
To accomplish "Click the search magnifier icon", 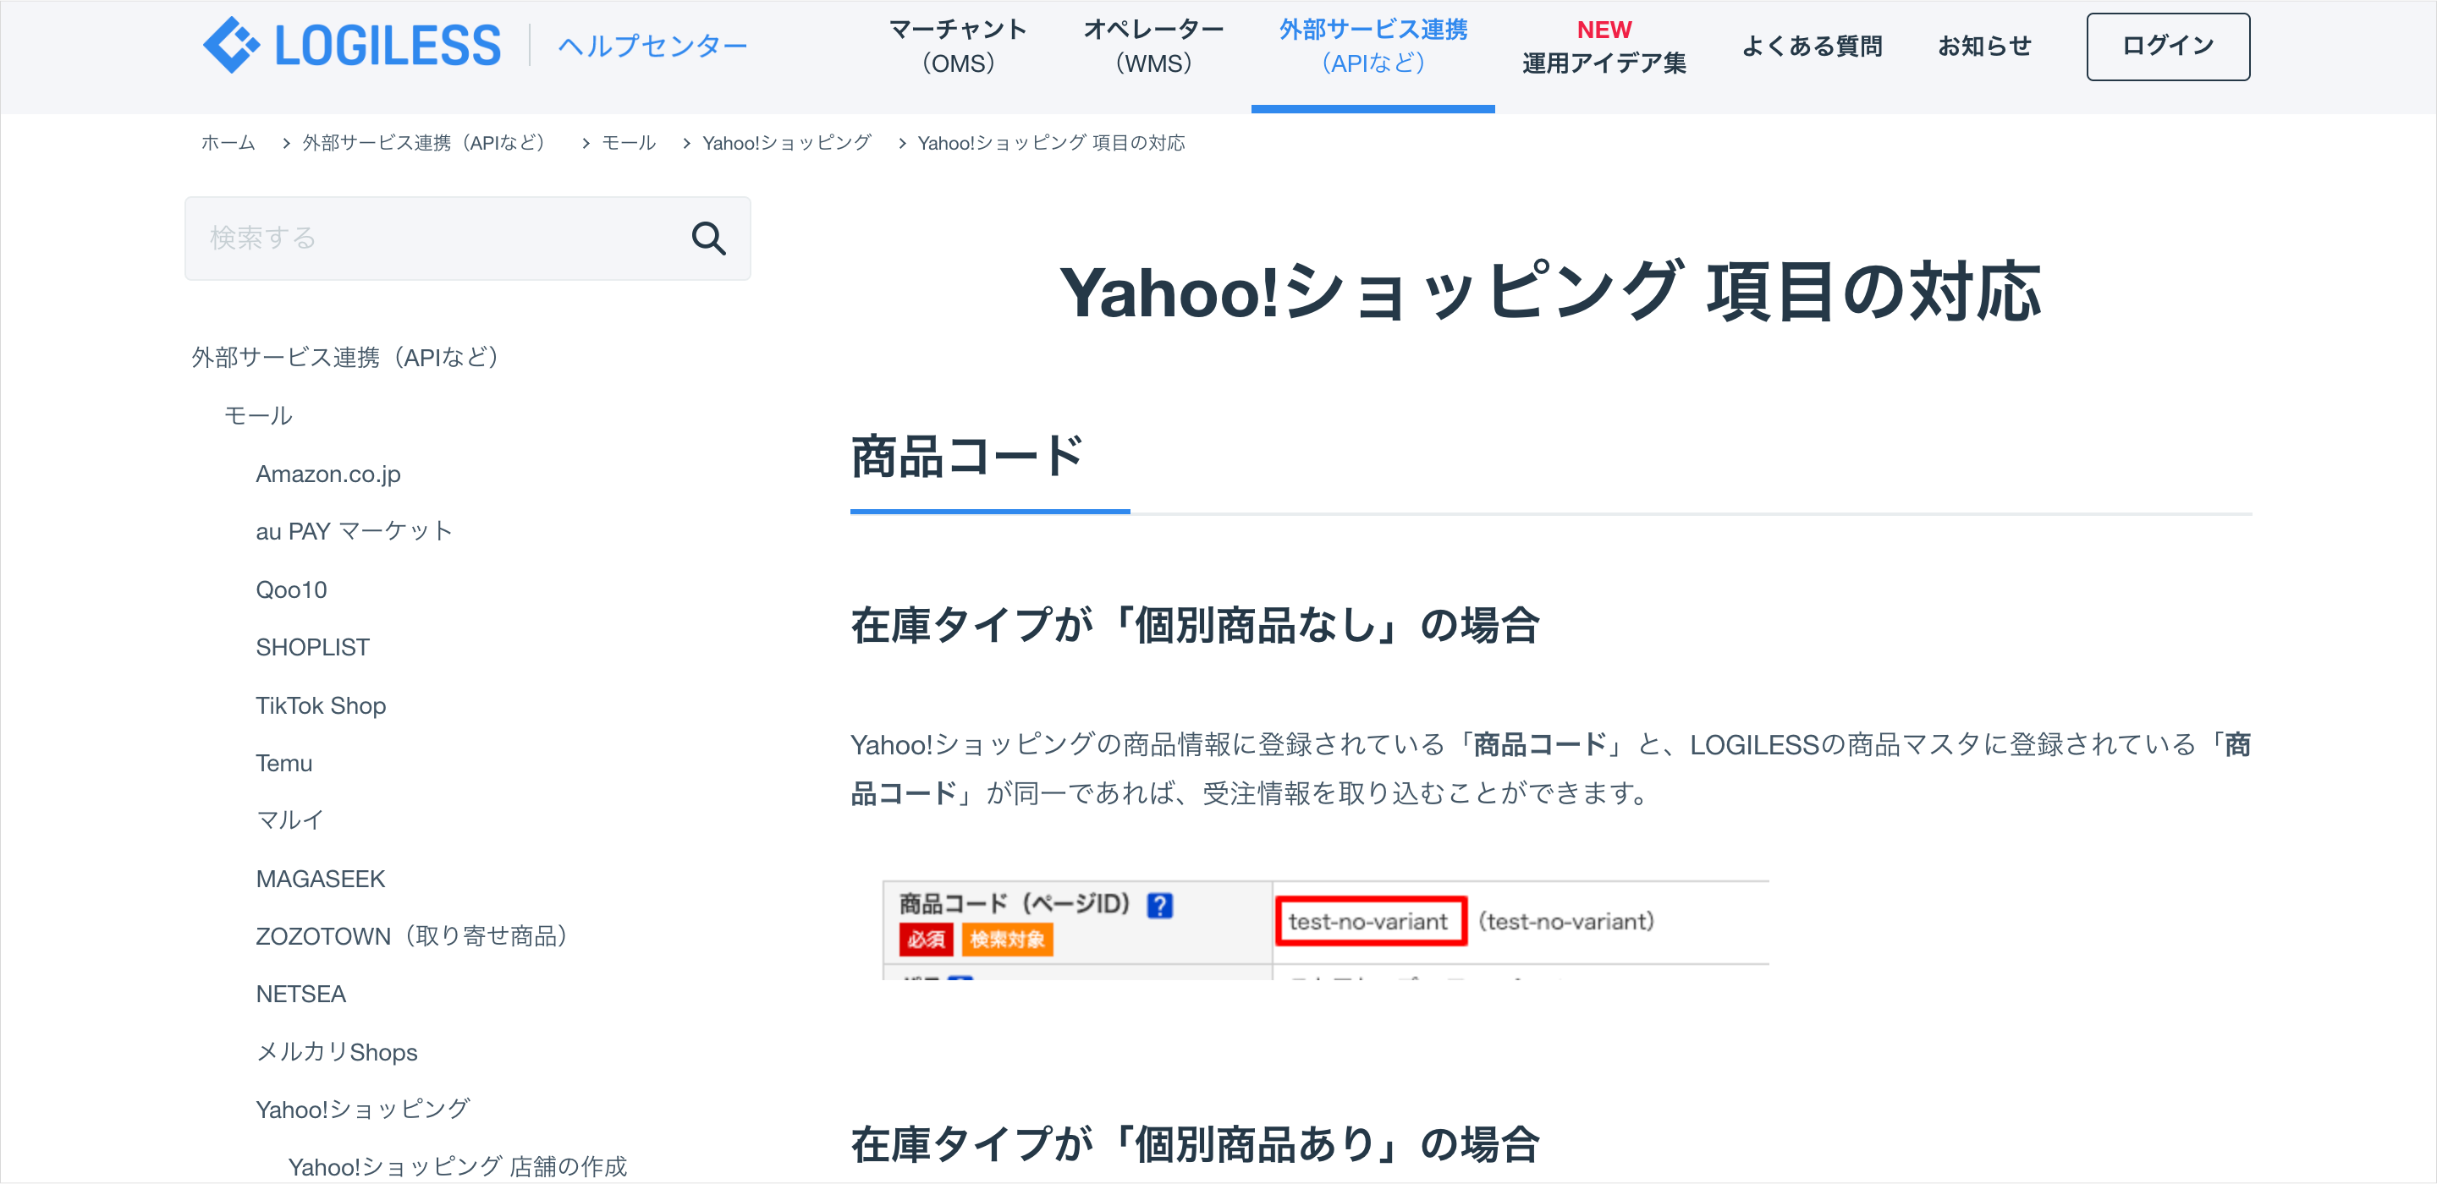I will click(707, 238).
